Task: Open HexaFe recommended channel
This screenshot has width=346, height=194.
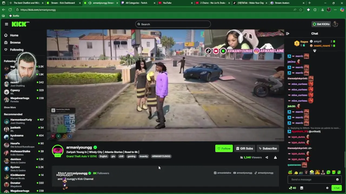Action: [24, 145]
